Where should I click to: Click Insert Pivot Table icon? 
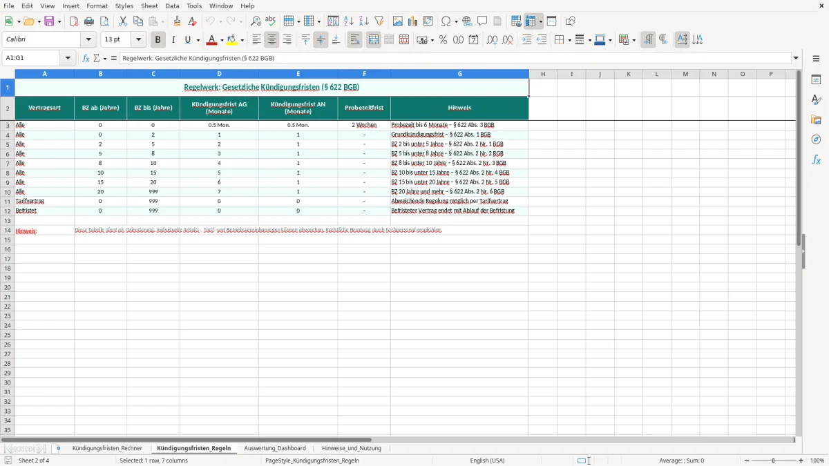click(428, 21)
